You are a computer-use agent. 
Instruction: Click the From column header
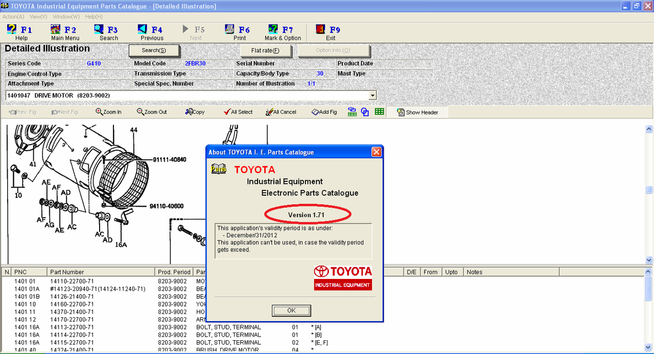click(x=431, y=272)
